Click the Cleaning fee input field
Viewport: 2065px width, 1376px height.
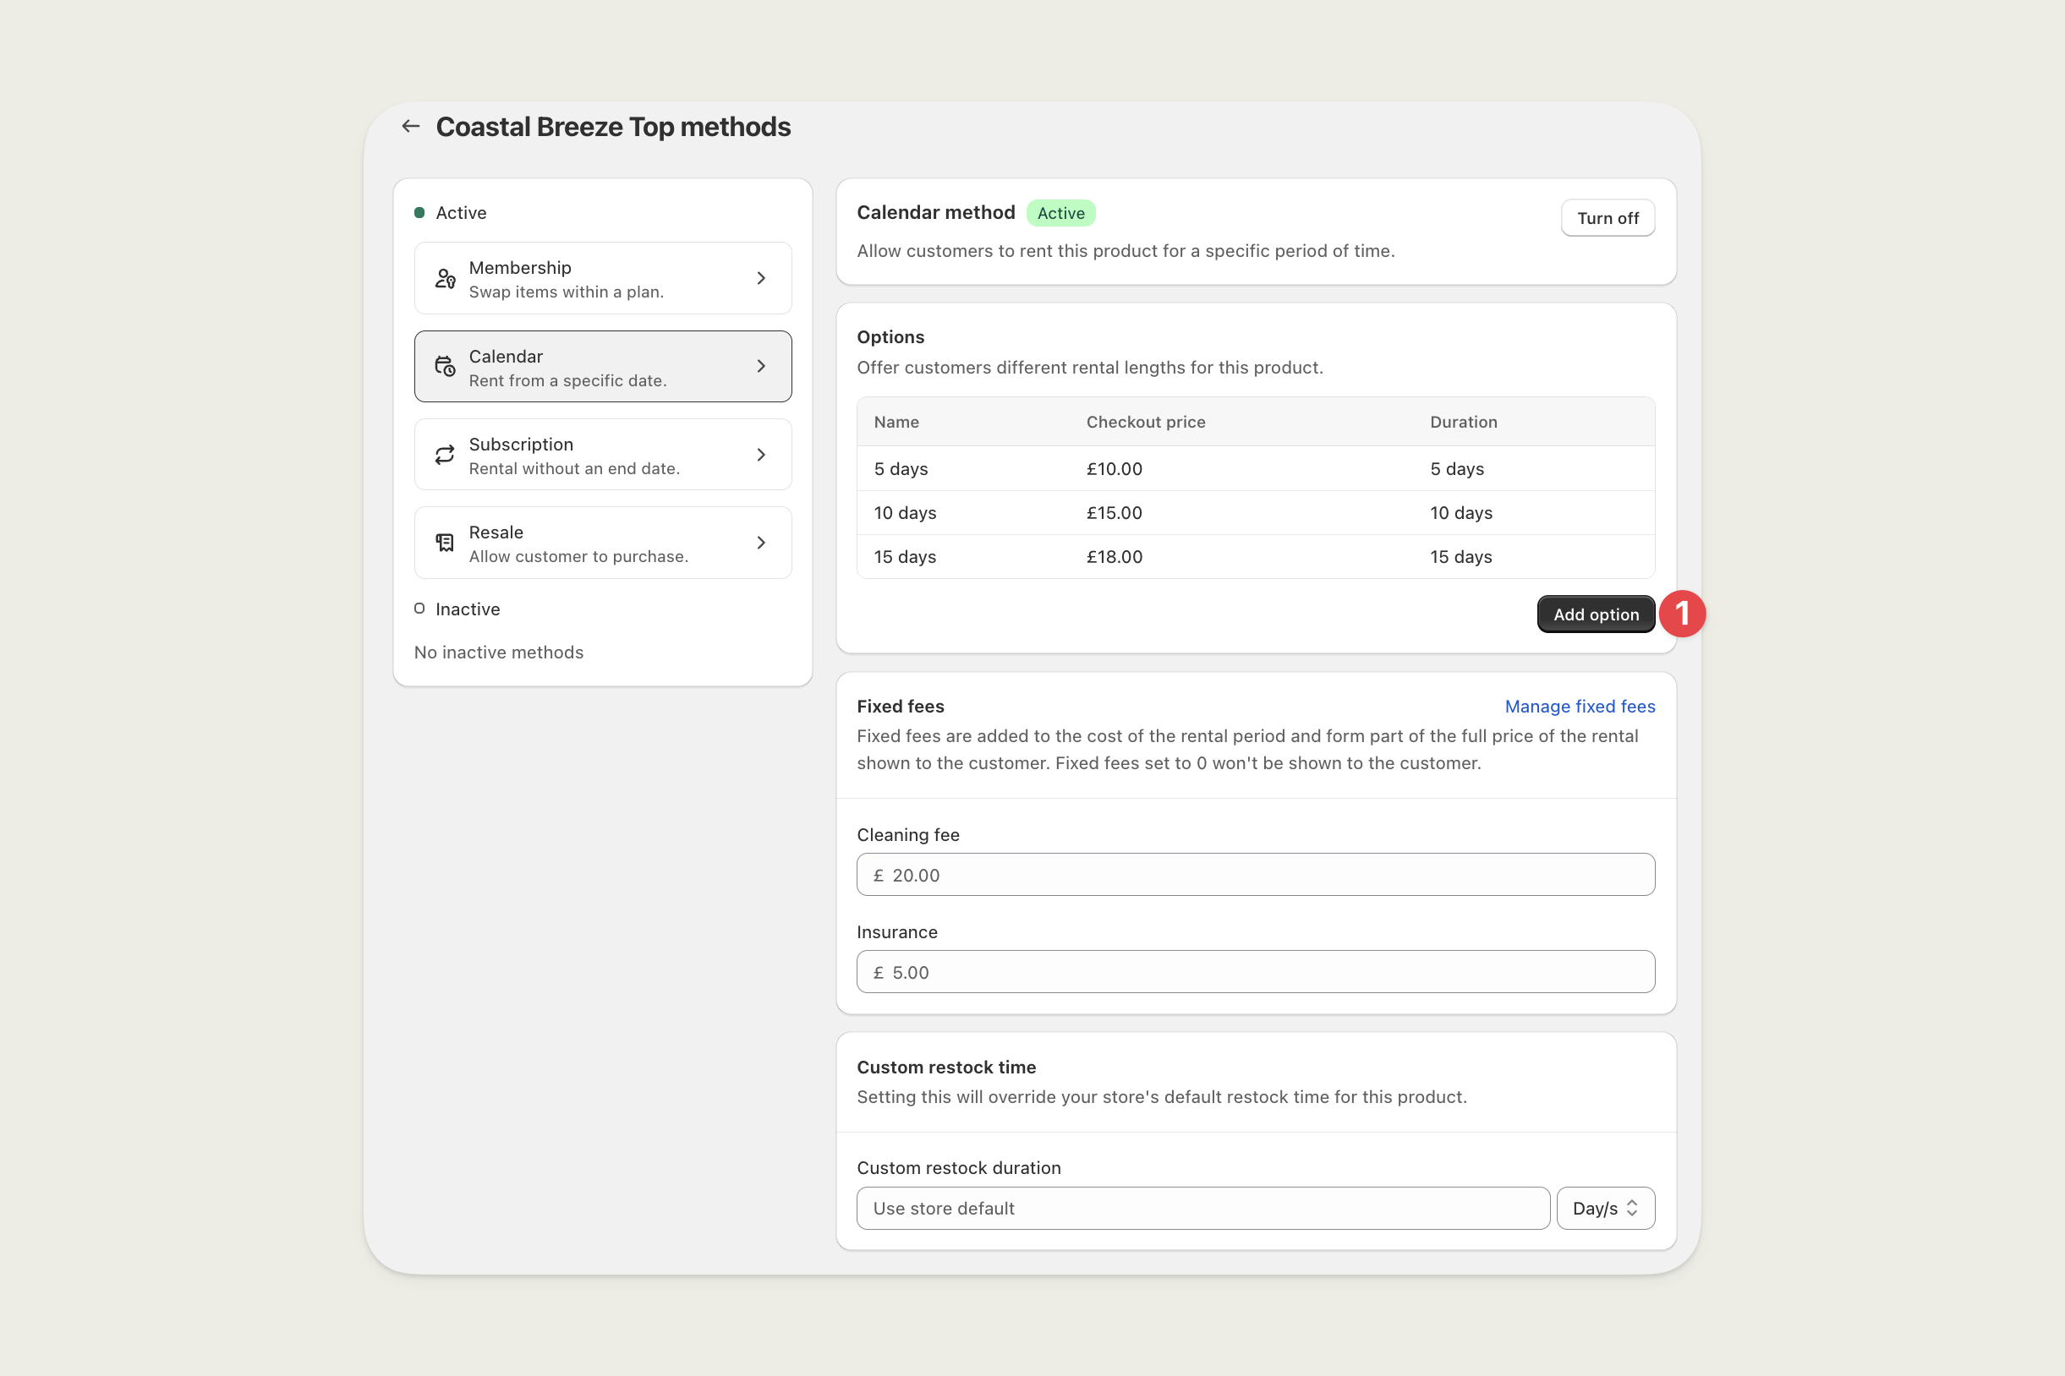1256,875
